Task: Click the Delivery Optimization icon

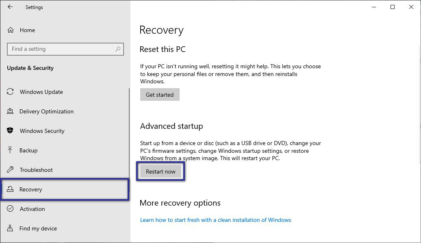Action: (x=10, y=111)
